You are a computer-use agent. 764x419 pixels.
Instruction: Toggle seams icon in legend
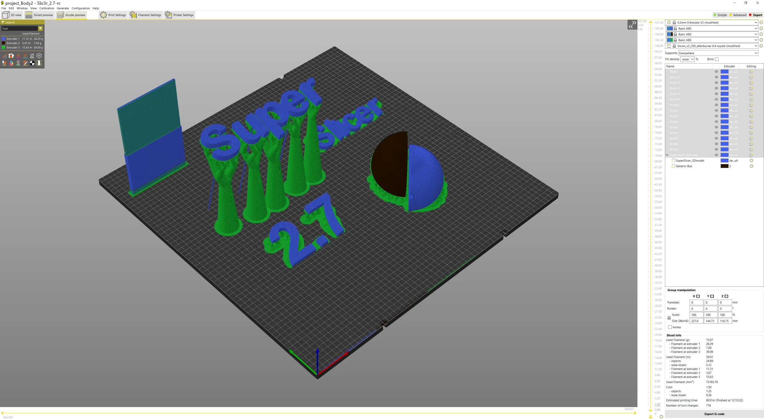point(32,56)
